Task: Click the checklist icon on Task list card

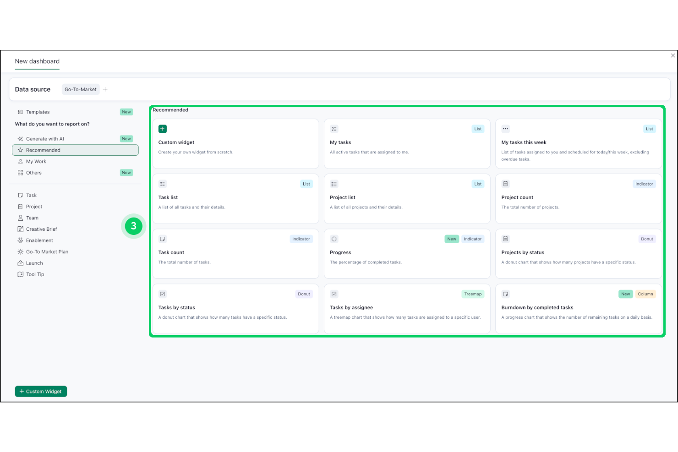Action: 163,184
